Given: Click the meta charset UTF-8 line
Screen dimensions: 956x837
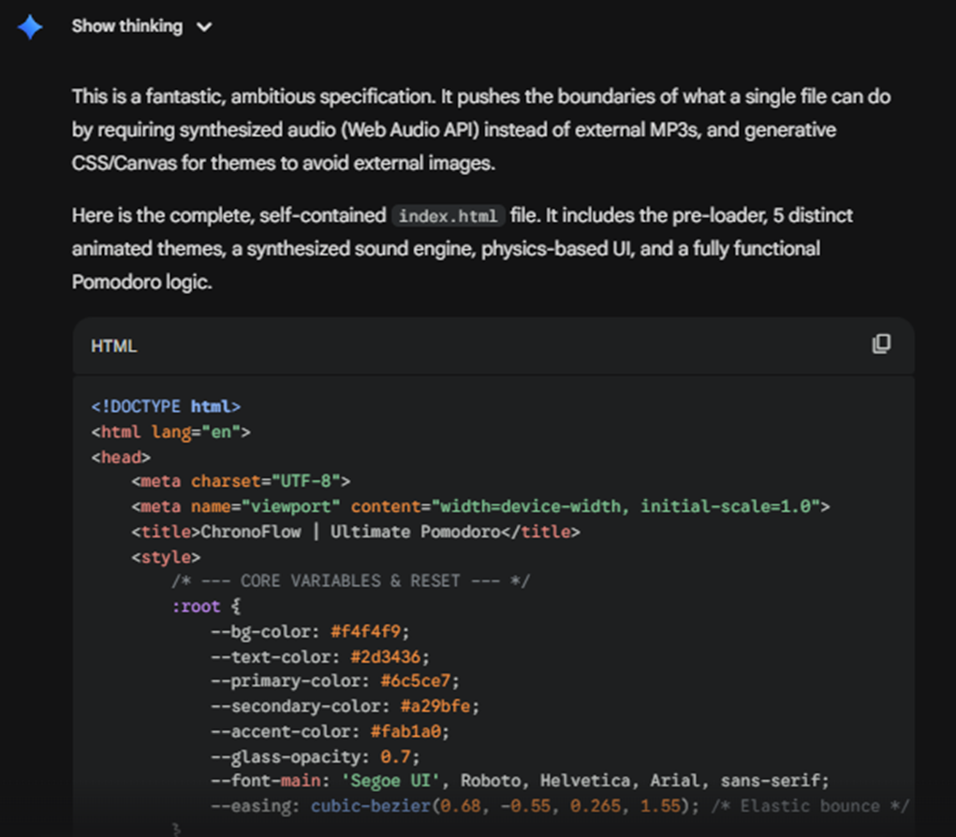Looking at the screenshot, I should click(241, 481).
